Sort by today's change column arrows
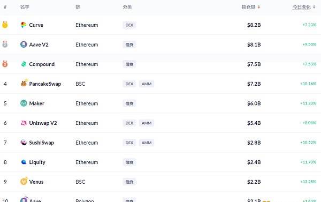Viewport: 321px width, 202px height. tap(314, 7)
